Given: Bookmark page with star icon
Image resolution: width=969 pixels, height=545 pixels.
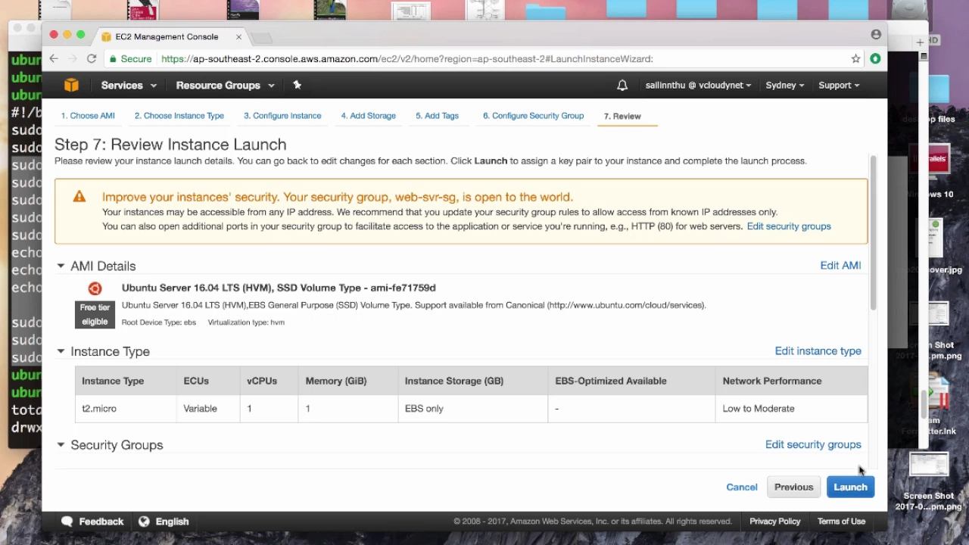Looking at the screenshot, I should [855, 58].
